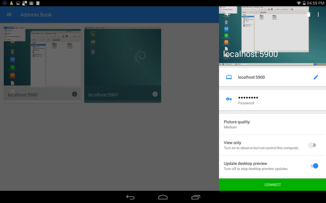Viewport: 326px width, 203px height.
Task: Tap the Android home navigation button
Action: tap(163, 197)
